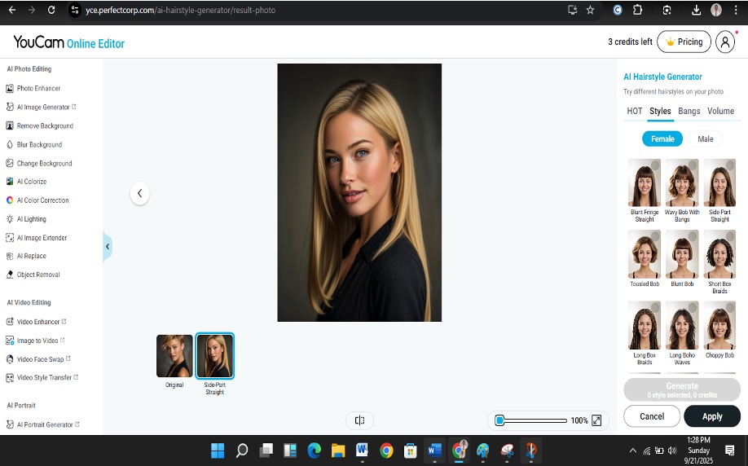Select the AI Colorize tool icon
This screenshot has height=466, width=748.
click(10, 182)
